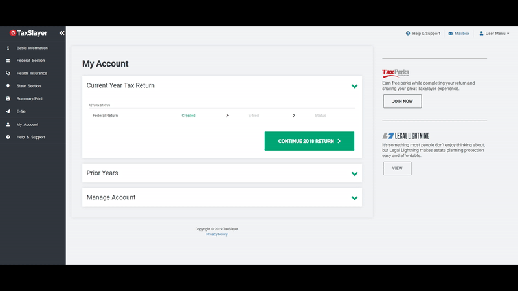Click the top bar Help question mark icon

[408, 34]
